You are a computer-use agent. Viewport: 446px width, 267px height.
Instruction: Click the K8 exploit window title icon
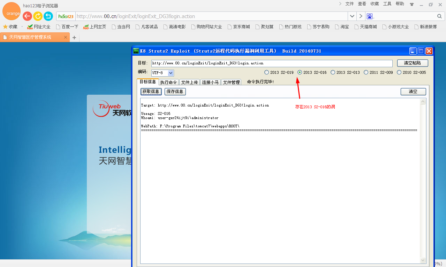[x=136, y=51]
